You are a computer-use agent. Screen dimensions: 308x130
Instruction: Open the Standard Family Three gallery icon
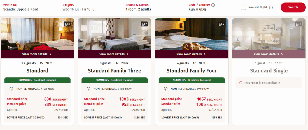(x=144, y=24)
